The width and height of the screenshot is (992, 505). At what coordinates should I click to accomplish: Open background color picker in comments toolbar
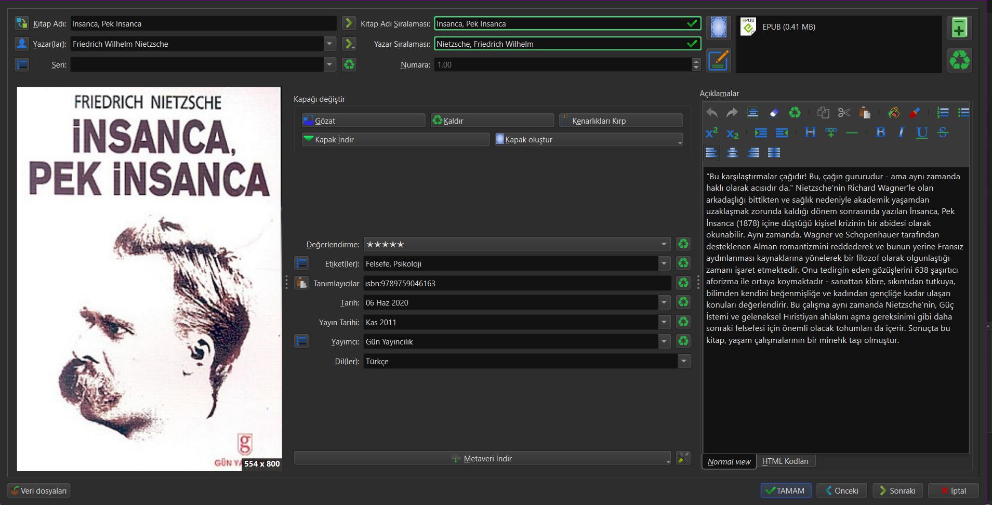pyautogui.click(x=893, y=112)
